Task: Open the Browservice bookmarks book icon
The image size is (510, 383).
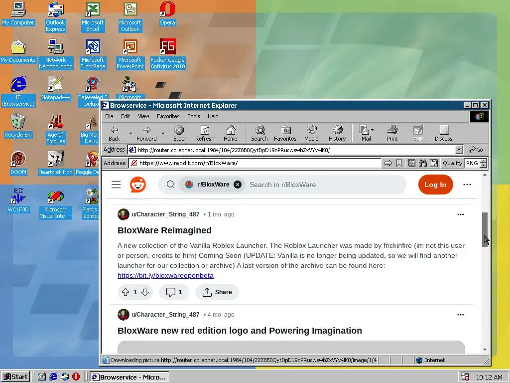Action: tap(412, 163)
